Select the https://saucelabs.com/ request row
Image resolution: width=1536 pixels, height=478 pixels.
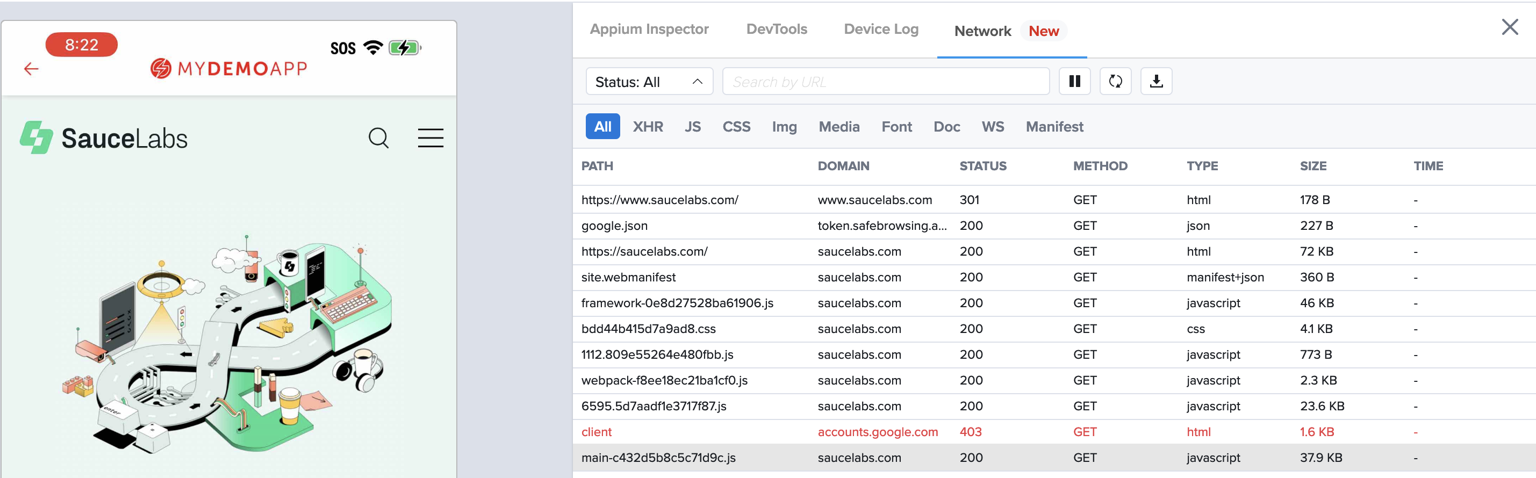coord(1053,251)
